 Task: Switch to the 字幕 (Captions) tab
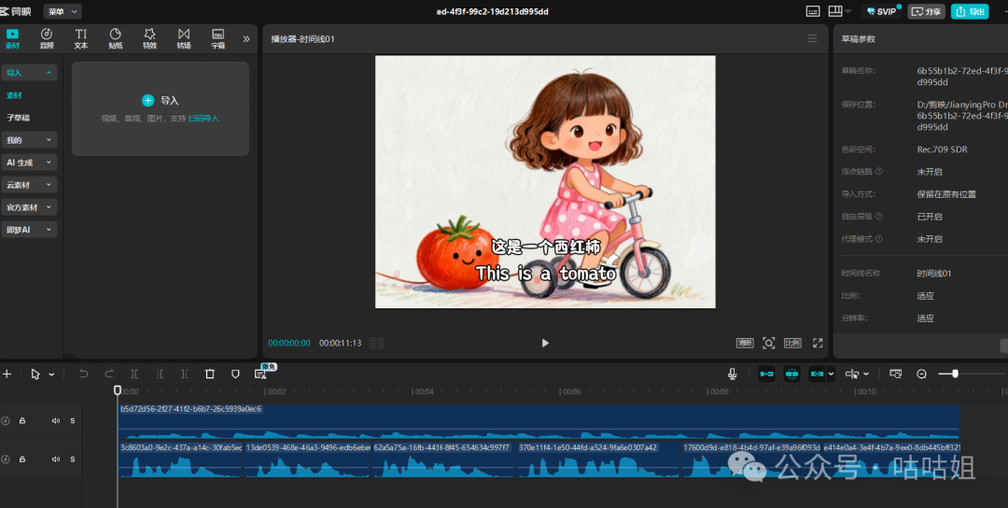tap(217, 38)
